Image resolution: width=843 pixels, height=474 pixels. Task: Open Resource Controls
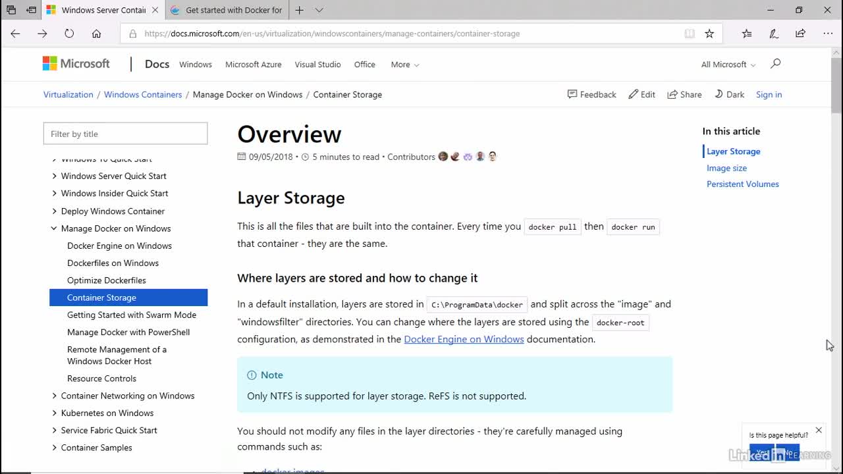coord(101,379)
